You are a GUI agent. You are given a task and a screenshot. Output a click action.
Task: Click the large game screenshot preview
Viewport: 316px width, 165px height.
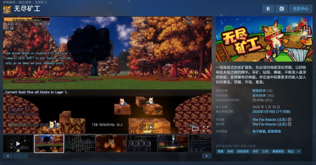coord(107,75)
